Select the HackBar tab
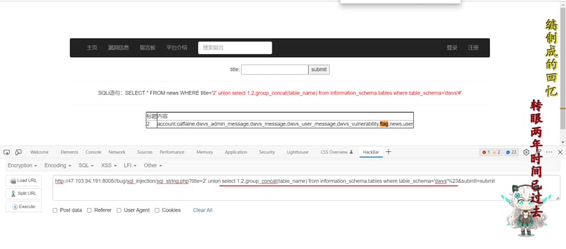This screenshot has height=249, width=566. (x=371, y=152)
